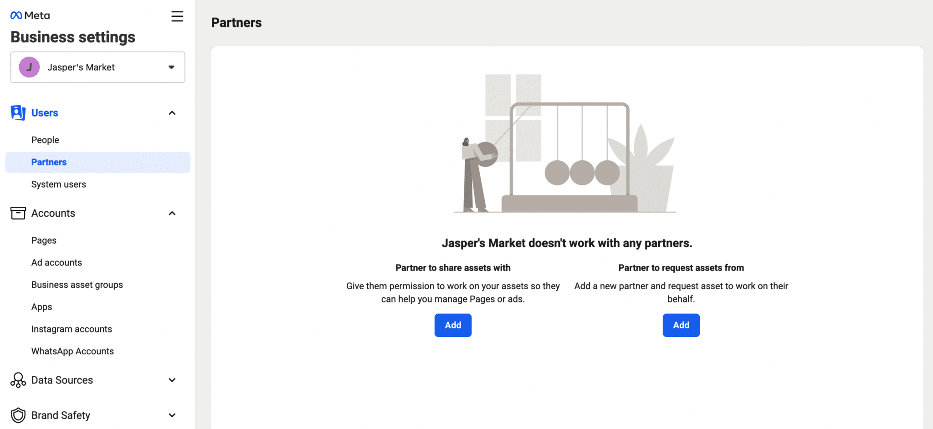Expand the Brand Safety chevron

click(x=172, y=415)
